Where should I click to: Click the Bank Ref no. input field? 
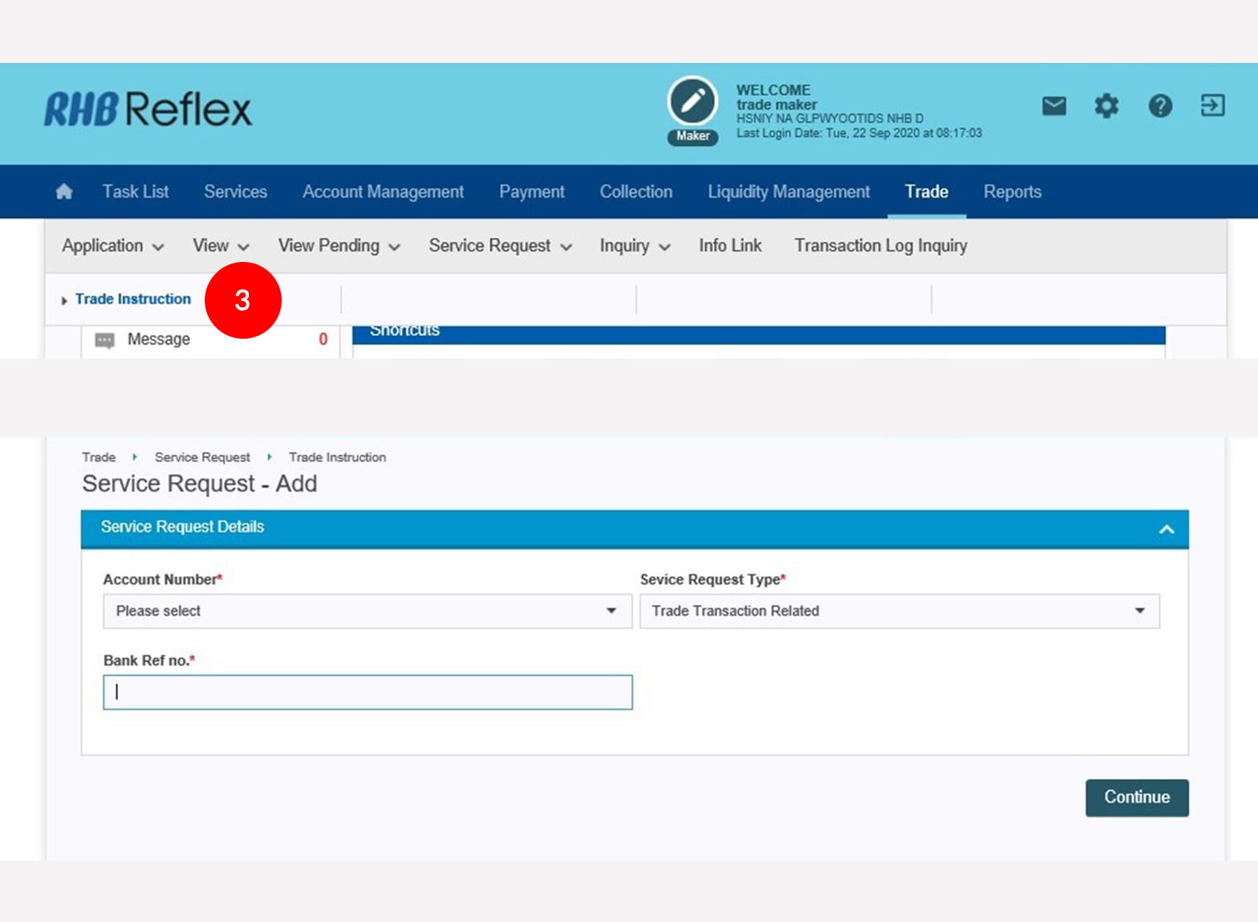coord(368,692)
